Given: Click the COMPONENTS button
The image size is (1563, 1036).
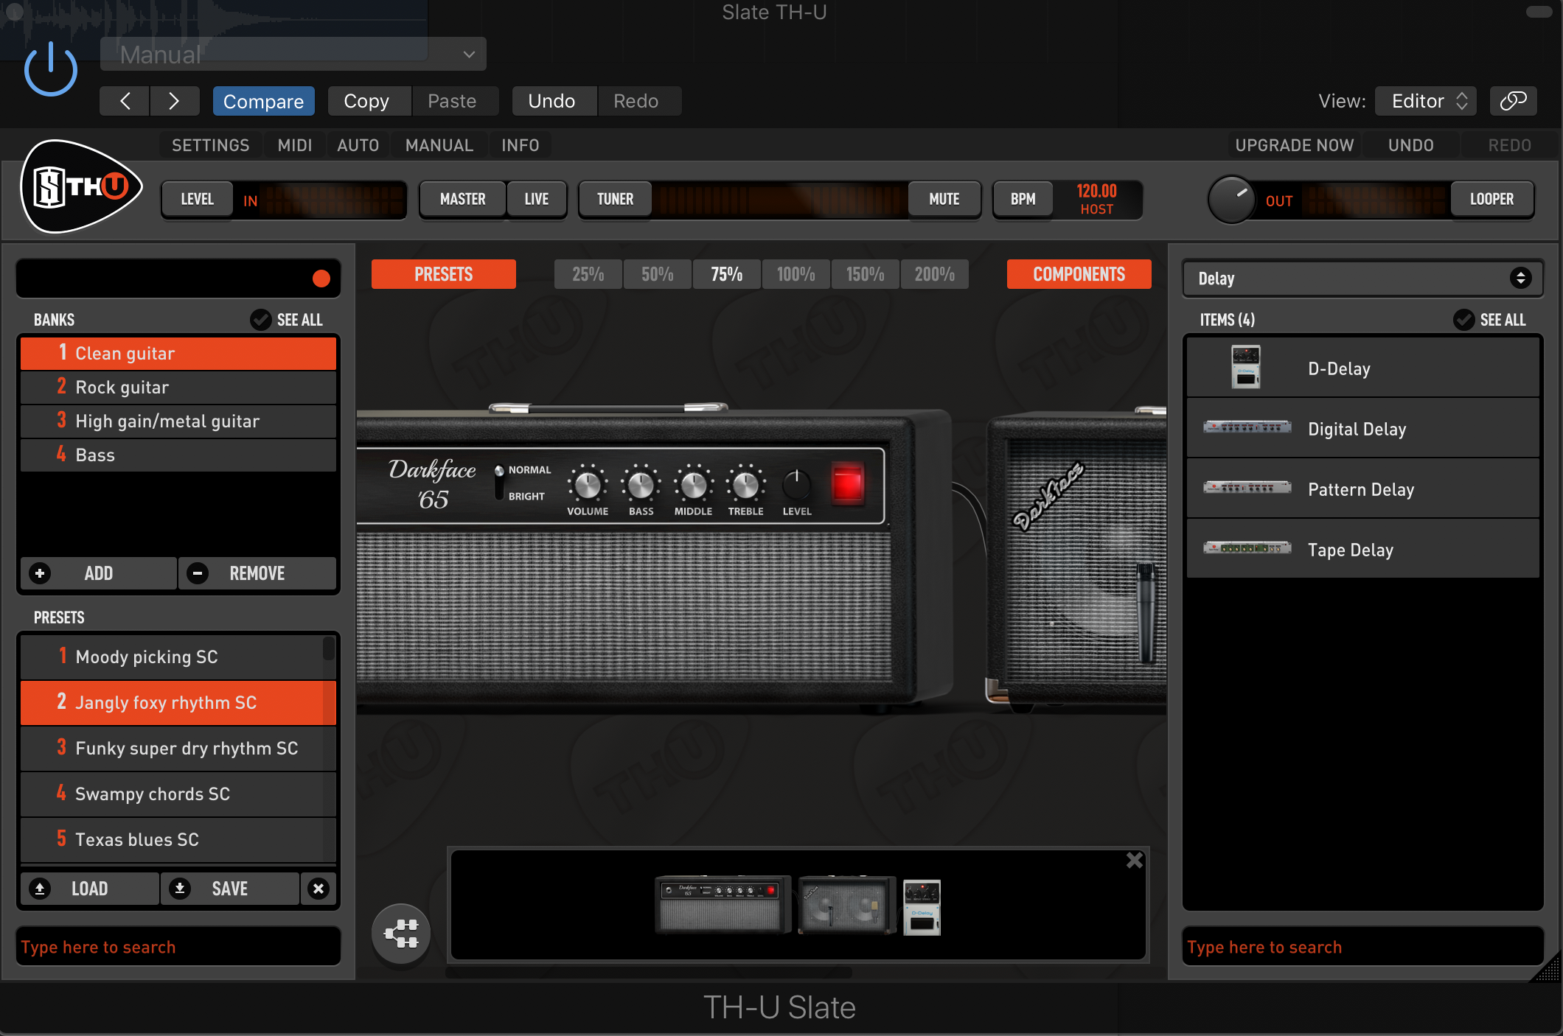Looking at the screenshot, I should pyautogui.click(x=1079, y=274).
